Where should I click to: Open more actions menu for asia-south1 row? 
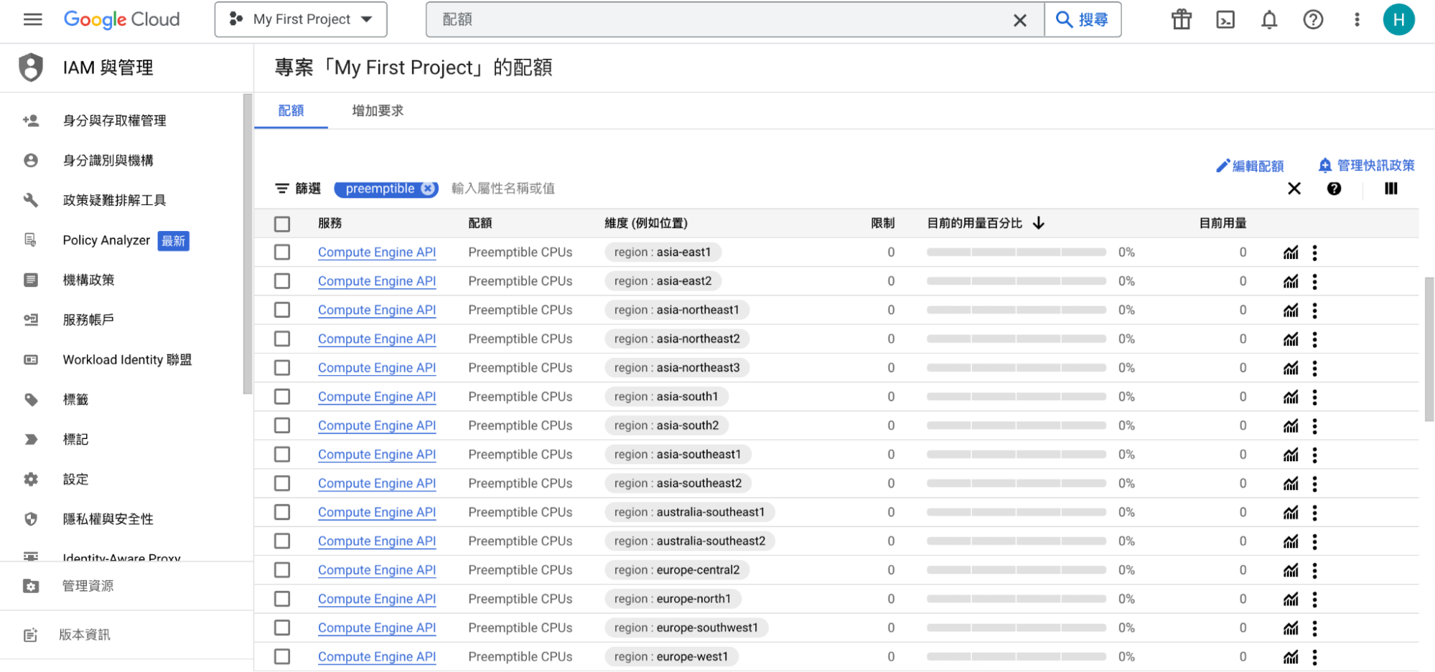coord(1314,397)
